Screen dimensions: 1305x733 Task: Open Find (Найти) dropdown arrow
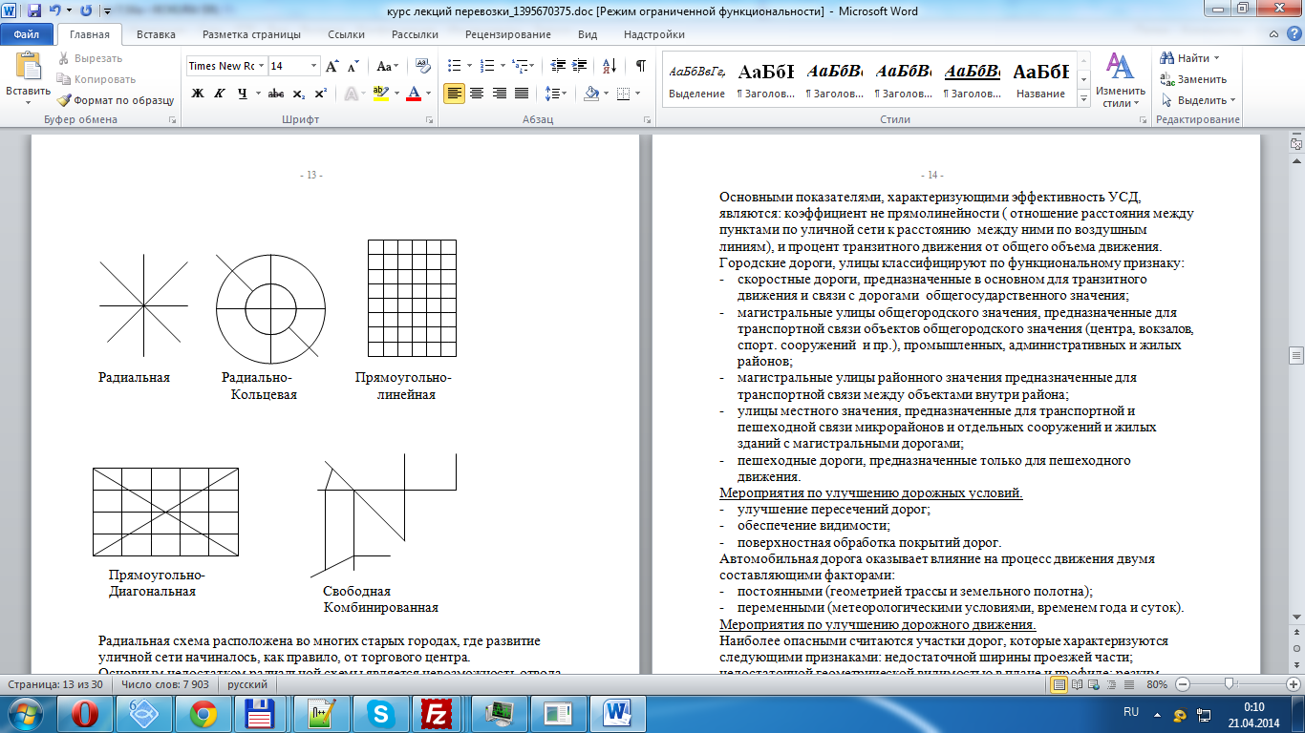coord(1216,58)
